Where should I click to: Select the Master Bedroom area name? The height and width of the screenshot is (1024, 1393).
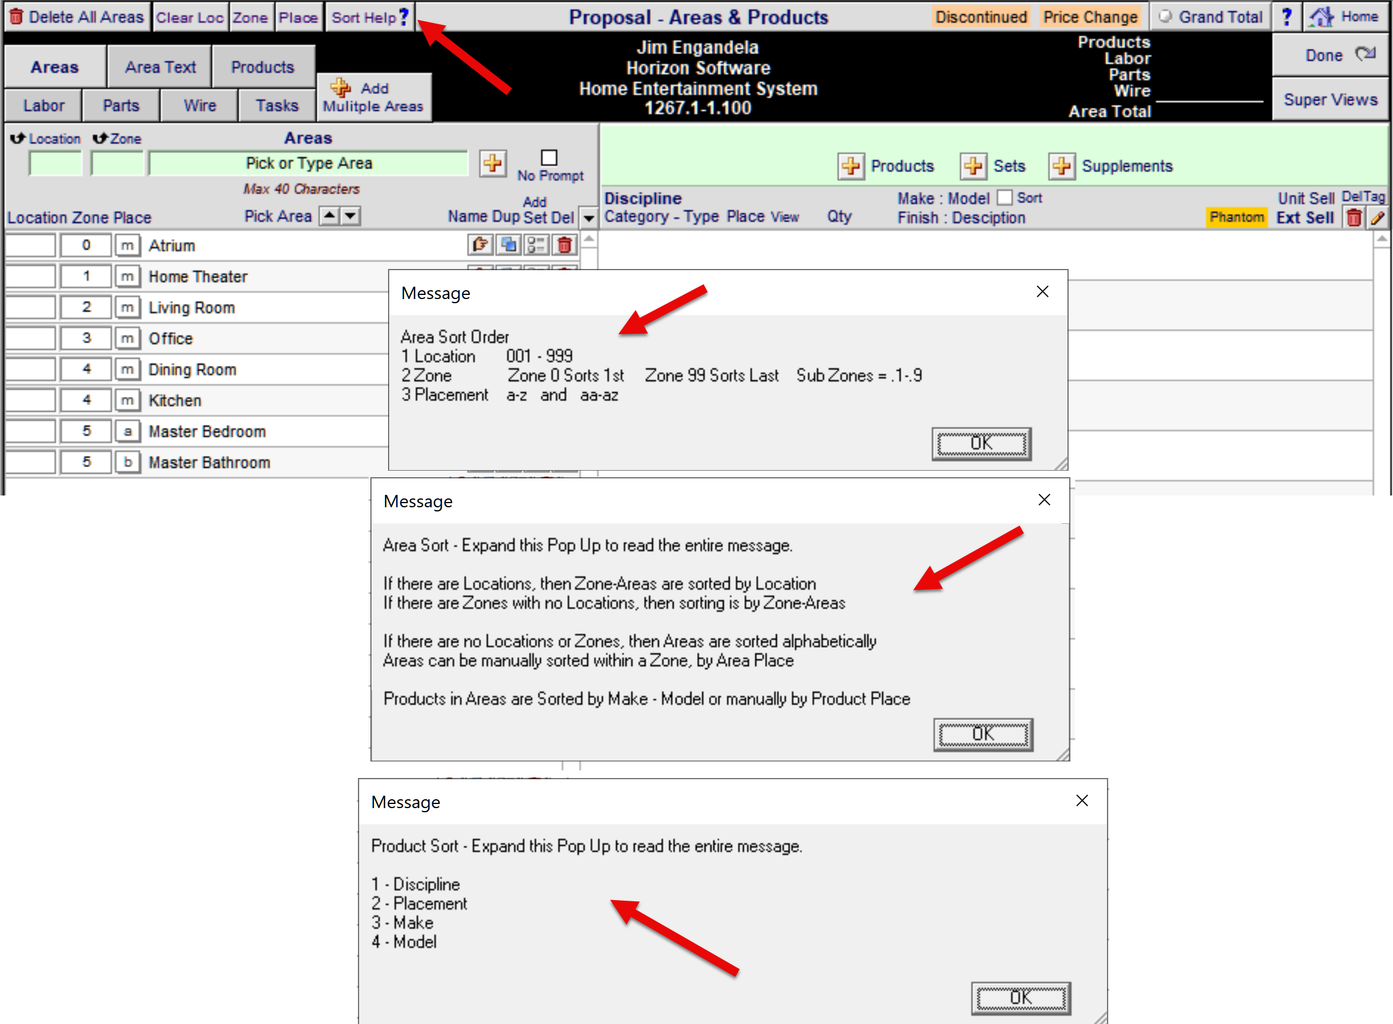tap(207, 431)
